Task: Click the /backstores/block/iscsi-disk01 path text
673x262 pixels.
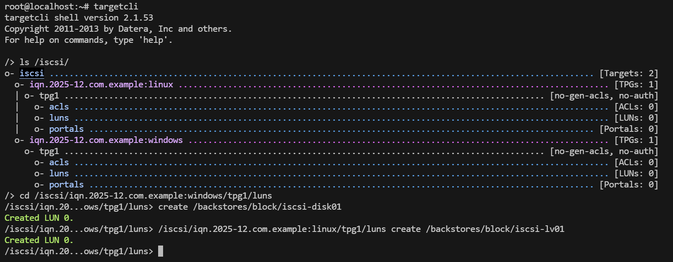Action: (x=267, y=207)
